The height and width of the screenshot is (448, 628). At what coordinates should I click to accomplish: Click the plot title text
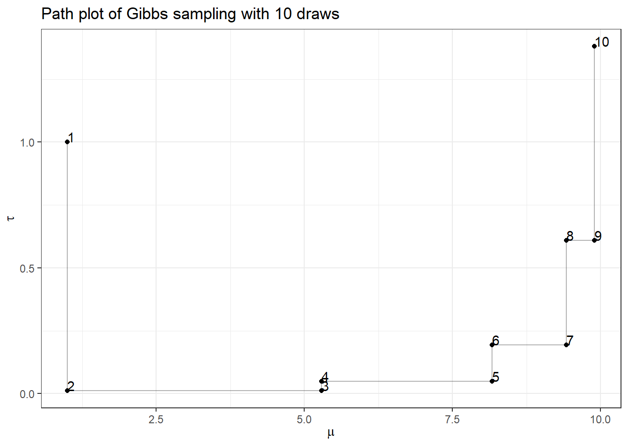pyautogui.click(x=190, y=14)
